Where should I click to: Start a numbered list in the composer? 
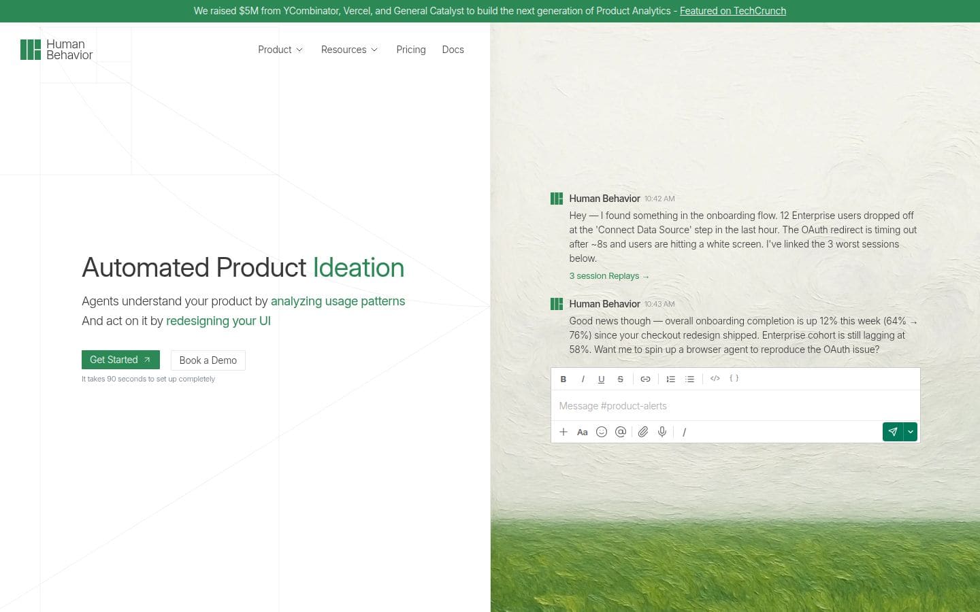tap(670, 379)
